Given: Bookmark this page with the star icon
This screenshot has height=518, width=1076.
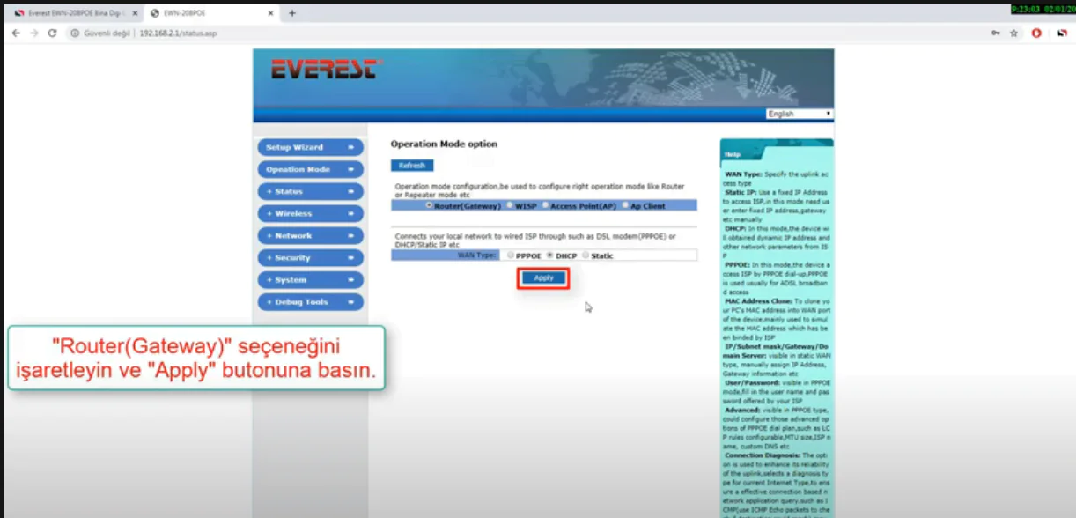Looking at the screenshot, I should tap(1014, 33).
